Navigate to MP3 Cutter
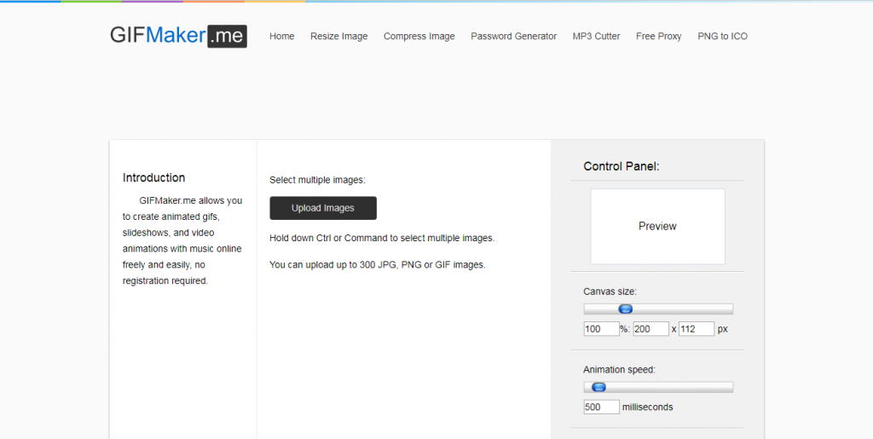 click(596, 36)
